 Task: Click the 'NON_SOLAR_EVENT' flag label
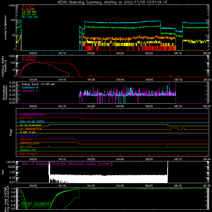32,122
